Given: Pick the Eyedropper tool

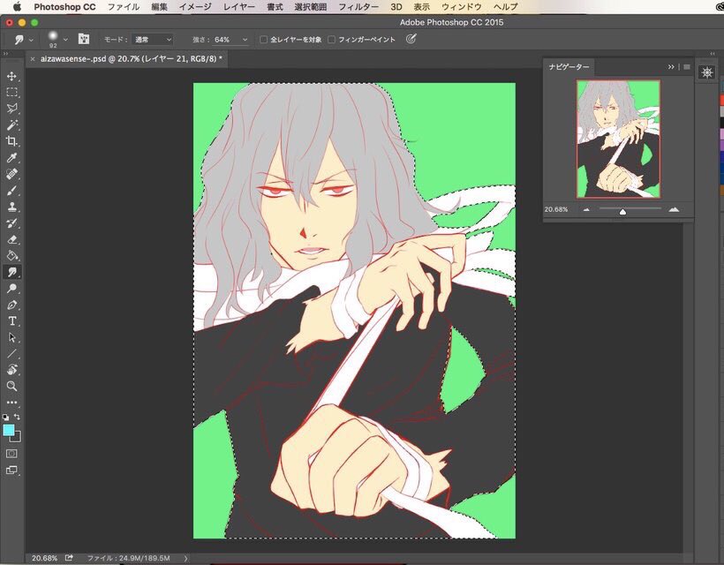Looking at the screenshot, I should [x=12, y=158].
